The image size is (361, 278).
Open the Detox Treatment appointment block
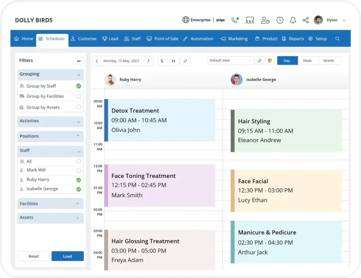(160, 120)
